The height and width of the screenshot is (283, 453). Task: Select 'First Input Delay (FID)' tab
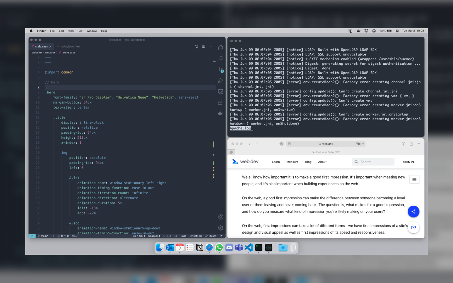click(326, 152)
